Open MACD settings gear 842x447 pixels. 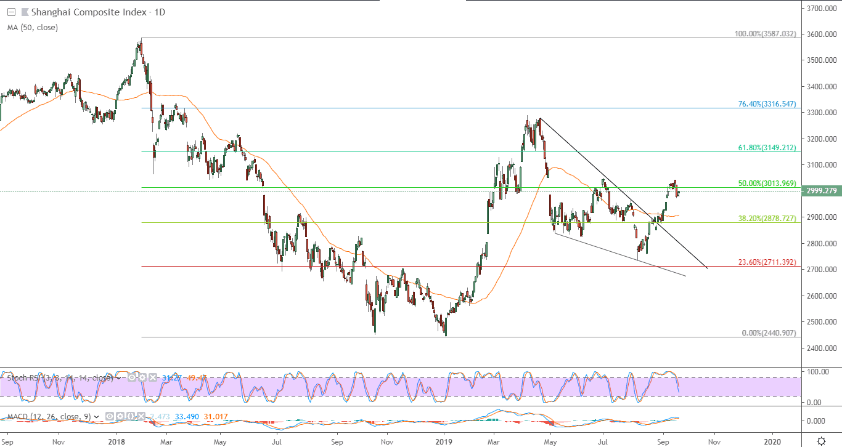[121, 417]
